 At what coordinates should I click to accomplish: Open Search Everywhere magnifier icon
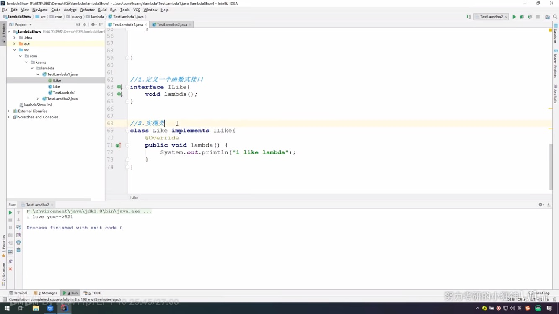[x=556, y=17]
